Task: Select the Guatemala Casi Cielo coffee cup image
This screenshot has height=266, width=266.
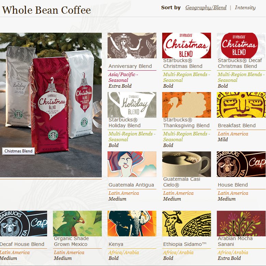Action: click(x=186, y=164)
